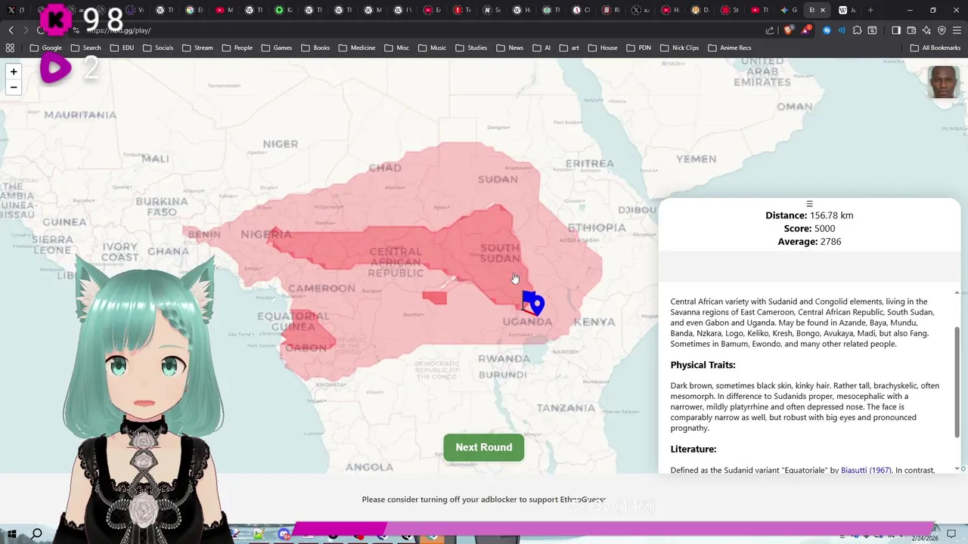This screenshot has height=544, width=968.
Task: Expand the All Bookmarks folder
Action: point(935,48)
